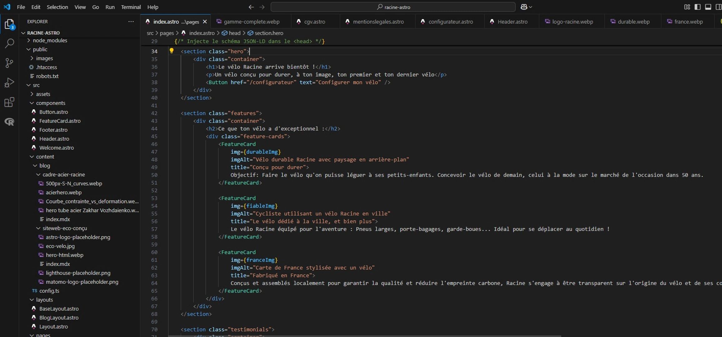Click the lightbulb code action icon
722x337 pixels.
(172, 51)
